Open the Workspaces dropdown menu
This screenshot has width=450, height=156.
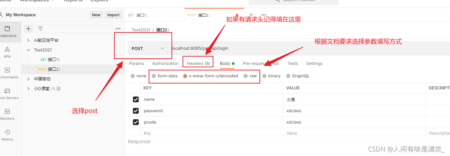click(37, 1)
